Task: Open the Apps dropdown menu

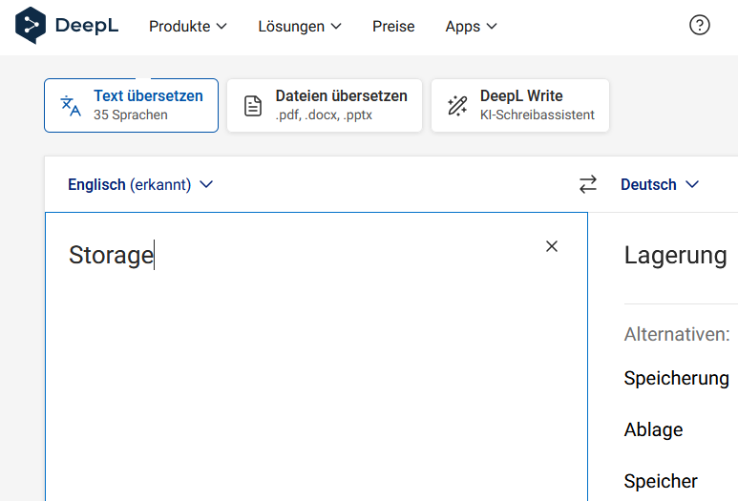Action: click(471, 27)
